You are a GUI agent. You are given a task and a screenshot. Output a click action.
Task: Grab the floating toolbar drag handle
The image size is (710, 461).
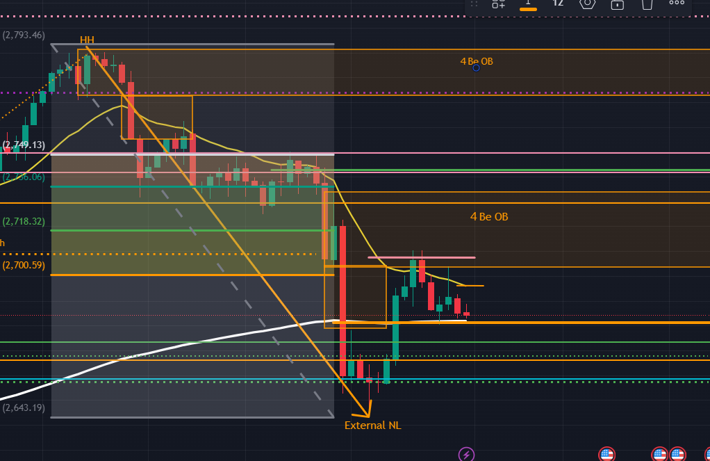474,3
